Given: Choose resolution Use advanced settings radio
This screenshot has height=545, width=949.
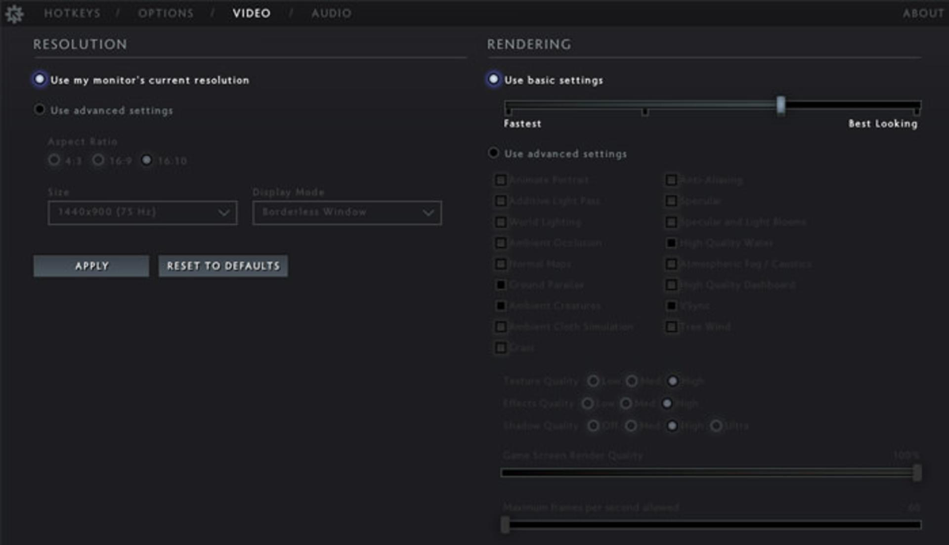Looking at the screenshot, I should (40, 110).
